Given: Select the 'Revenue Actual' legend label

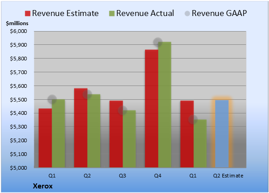Looking at the screenshot, I should coord(145,13).
